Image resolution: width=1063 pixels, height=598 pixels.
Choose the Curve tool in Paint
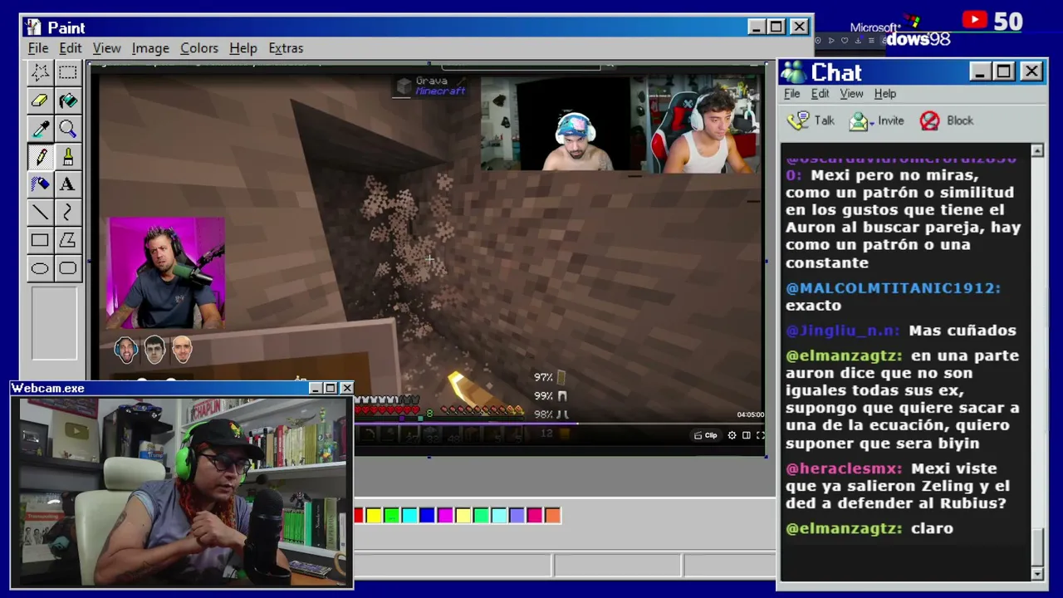68,213
